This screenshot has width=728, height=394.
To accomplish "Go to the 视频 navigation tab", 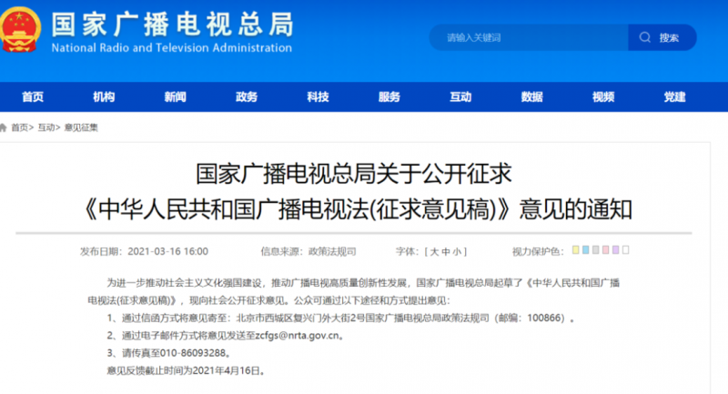I will pyautogui.click(x=603, y=97).
